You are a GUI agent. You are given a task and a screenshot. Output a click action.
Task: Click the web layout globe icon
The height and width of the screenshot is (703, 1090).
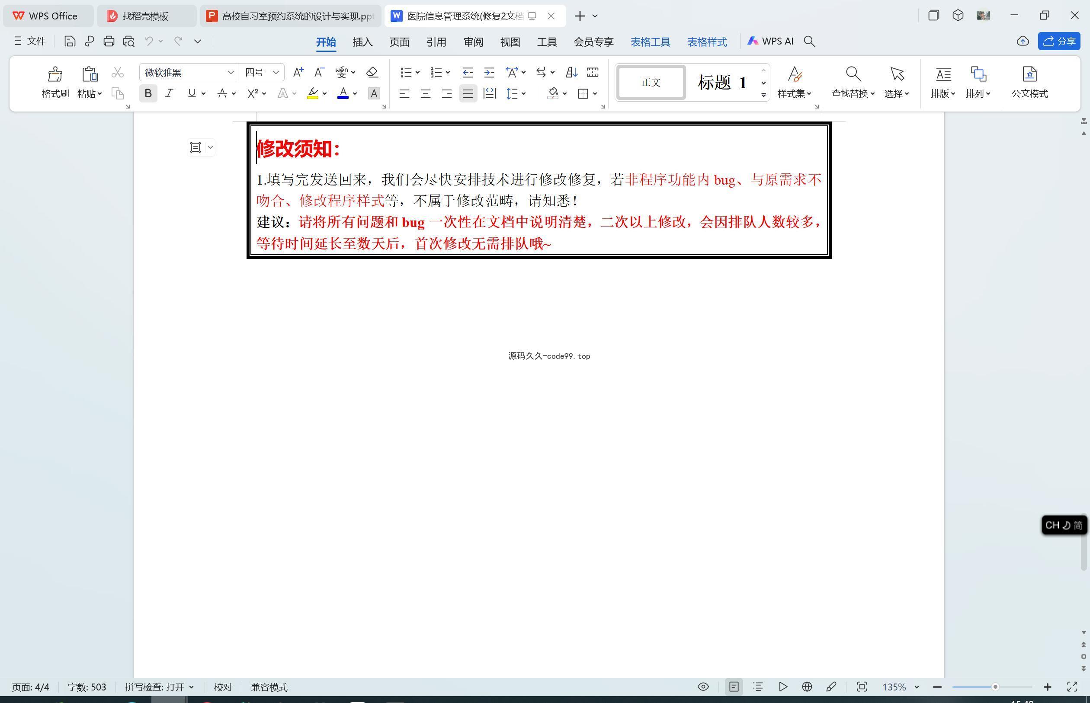[807, 687]
